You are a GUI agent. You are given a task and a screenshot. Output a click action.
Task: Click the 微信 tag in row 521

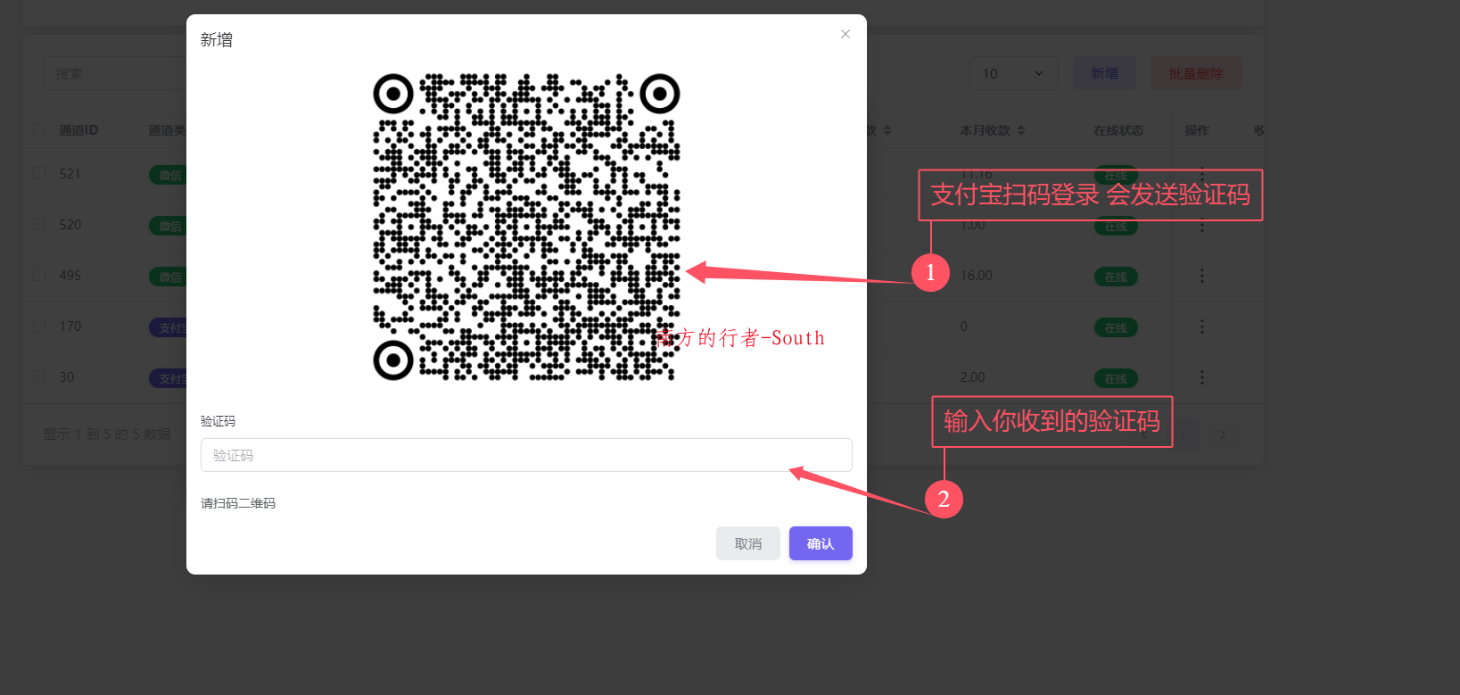[168, 176]
